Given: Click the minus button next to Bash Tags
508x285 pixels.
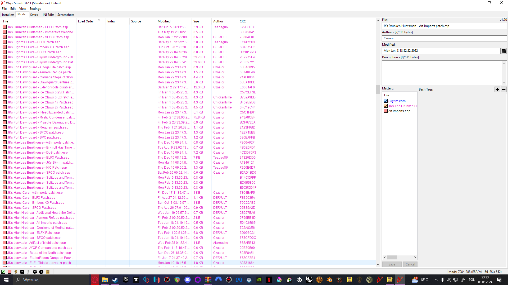Looking at the screenshot, I should pyautogui.click(x=504, y=89).
